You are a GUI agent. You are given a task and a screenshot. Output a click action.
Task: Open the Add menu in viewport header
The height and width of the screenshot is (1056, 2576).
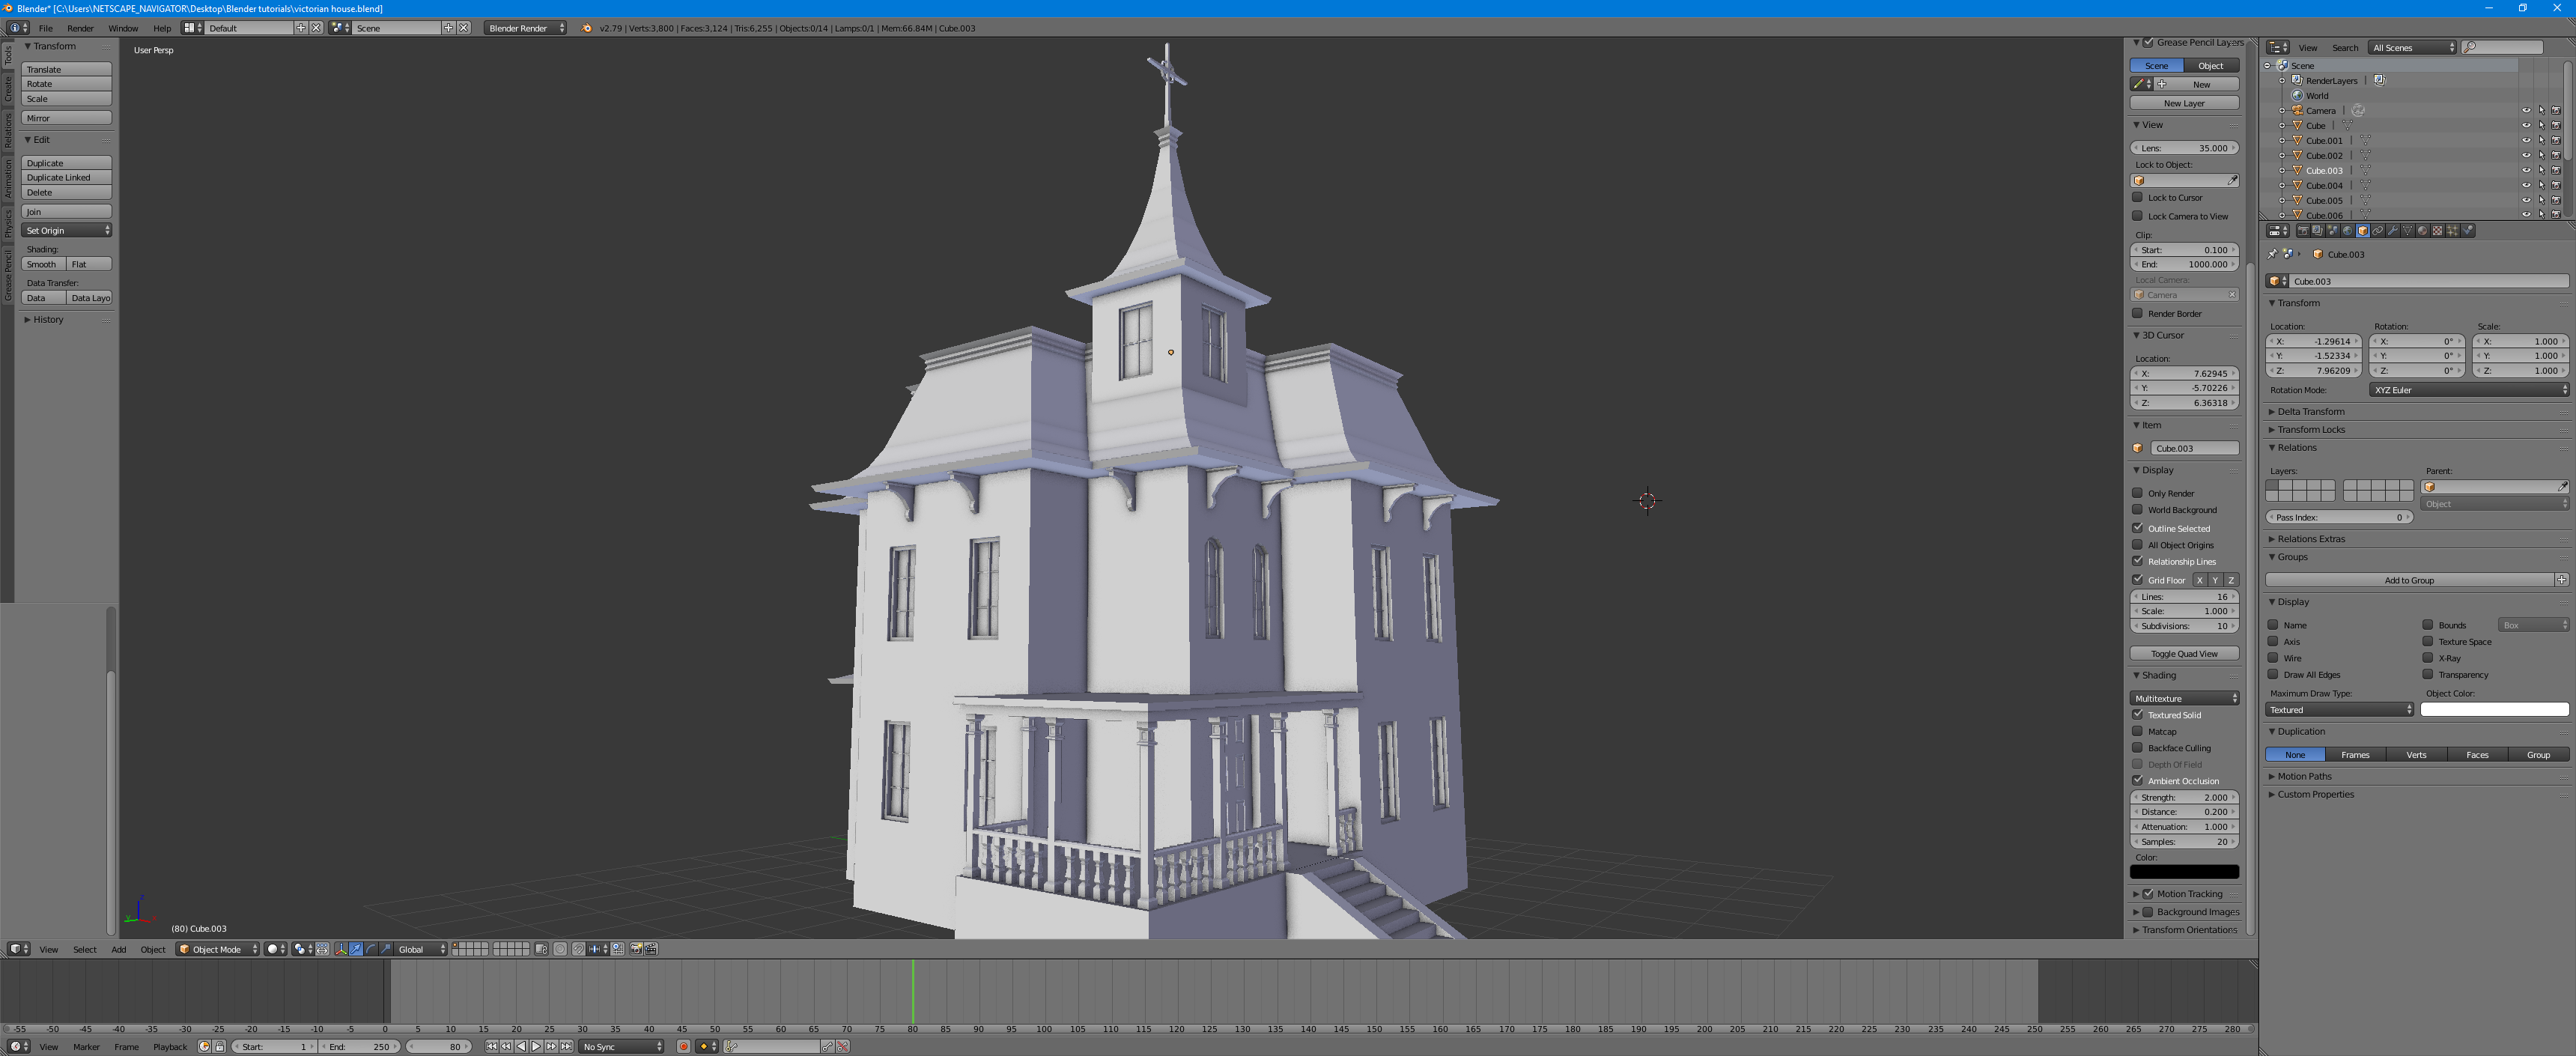[x=118, y=949]
